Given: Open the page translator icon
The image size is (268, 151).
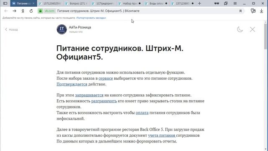Looking at the screenshot, I should [253, 11].
